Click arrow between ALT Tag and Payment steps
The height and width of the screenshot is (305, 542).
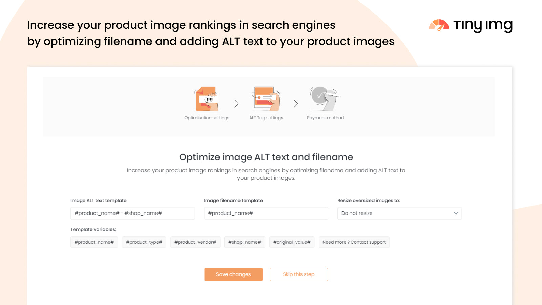[x=296, y=104]
